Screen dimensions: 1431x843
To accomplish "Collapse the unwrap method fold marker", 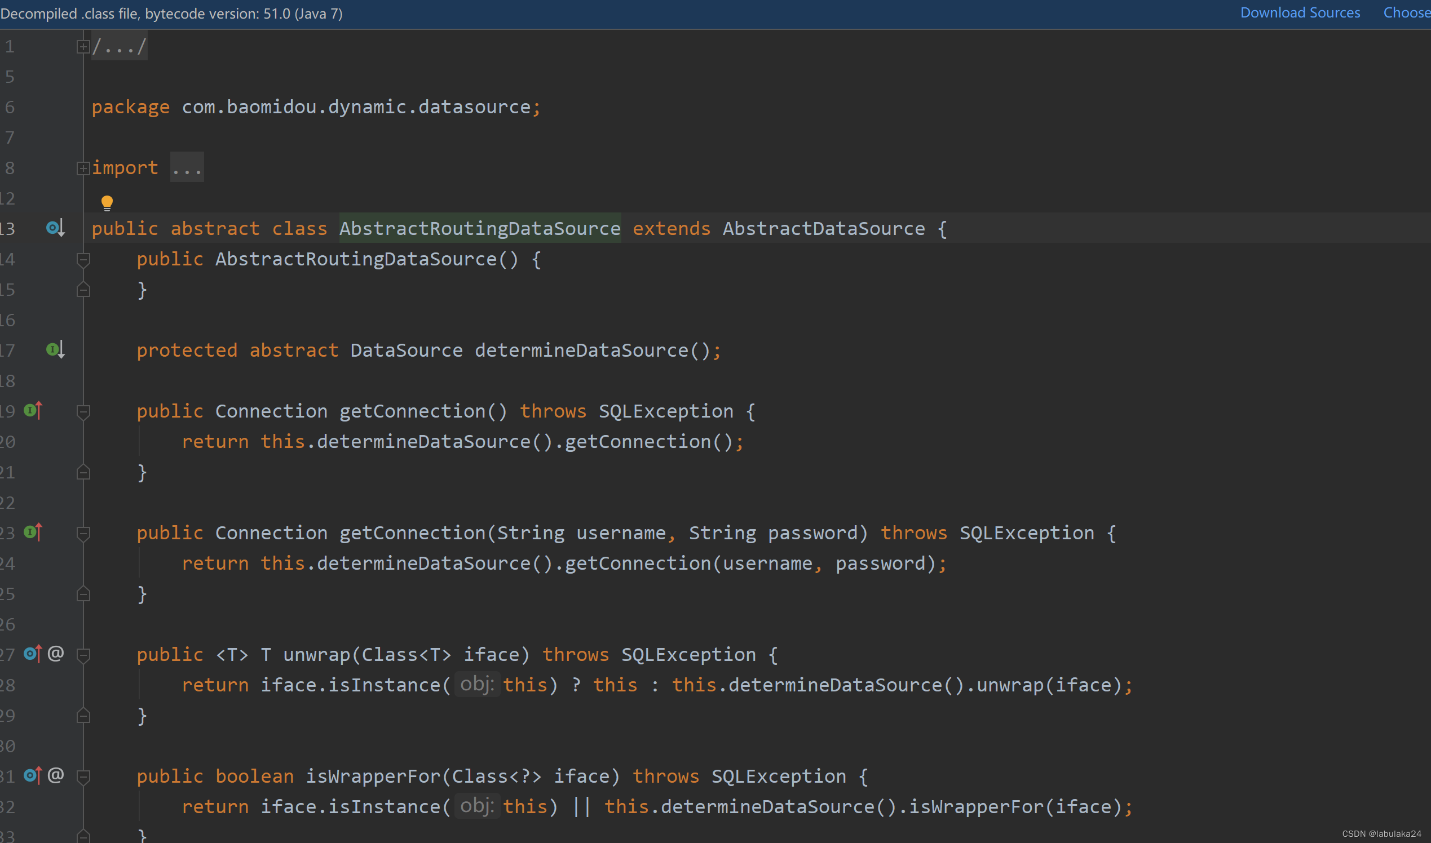I will 83,655.
